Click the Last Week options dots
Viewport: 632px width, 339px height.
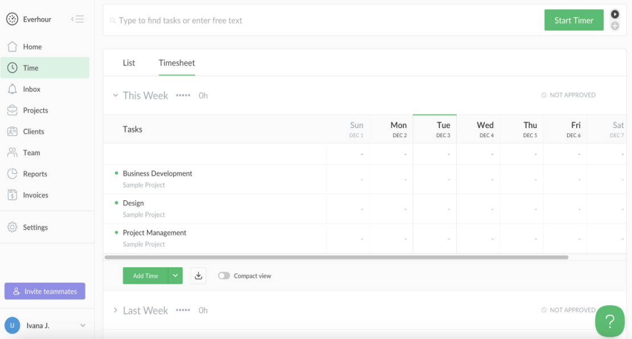[183, 310]
